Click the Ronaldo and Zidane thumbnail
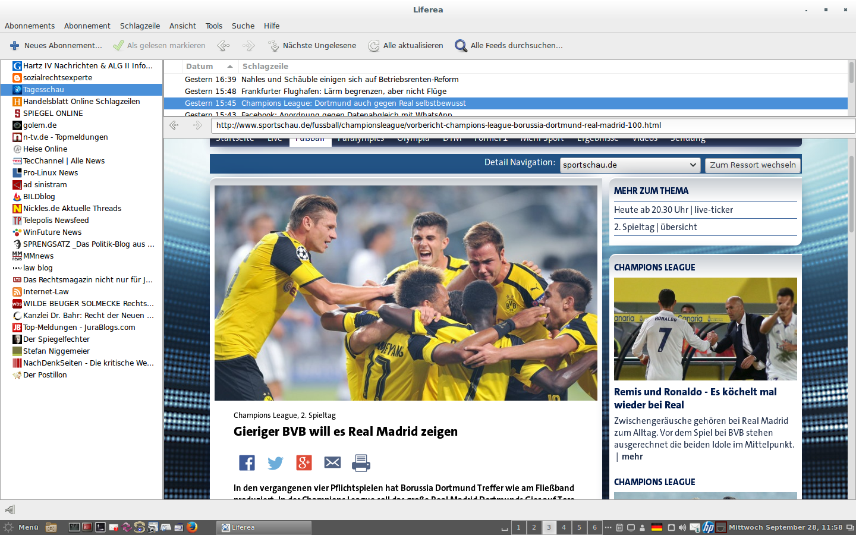 click(x=706, y=329)
